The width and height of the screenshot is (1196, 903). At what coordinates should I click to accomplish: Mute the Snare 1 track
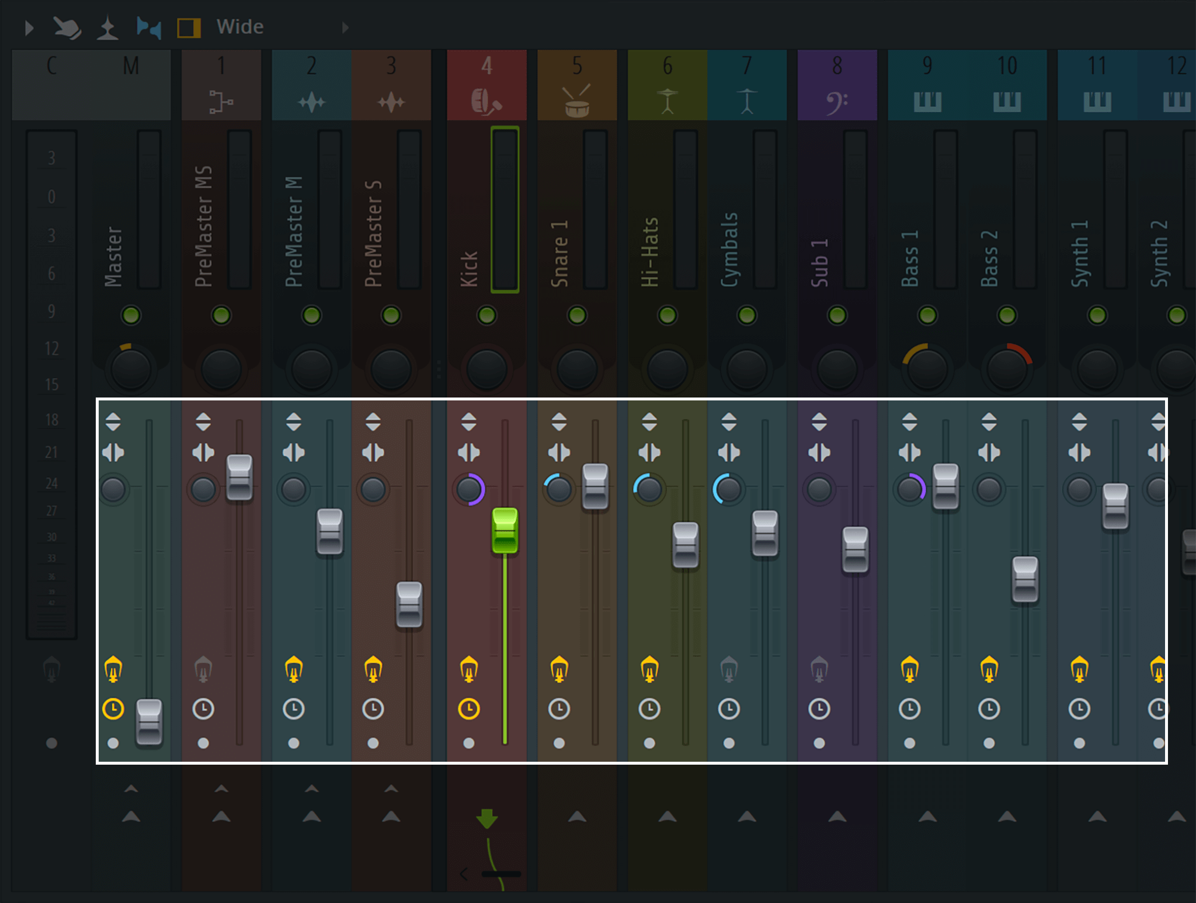click(577, 315)
